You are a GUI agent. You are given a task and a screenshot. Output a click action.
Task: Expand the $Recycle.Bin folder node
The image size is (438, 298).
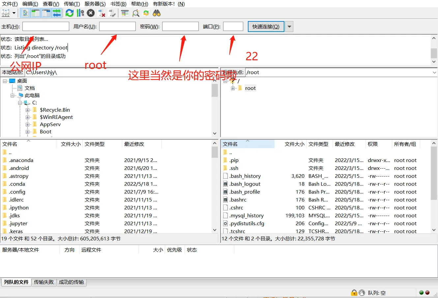pos(28,110)
